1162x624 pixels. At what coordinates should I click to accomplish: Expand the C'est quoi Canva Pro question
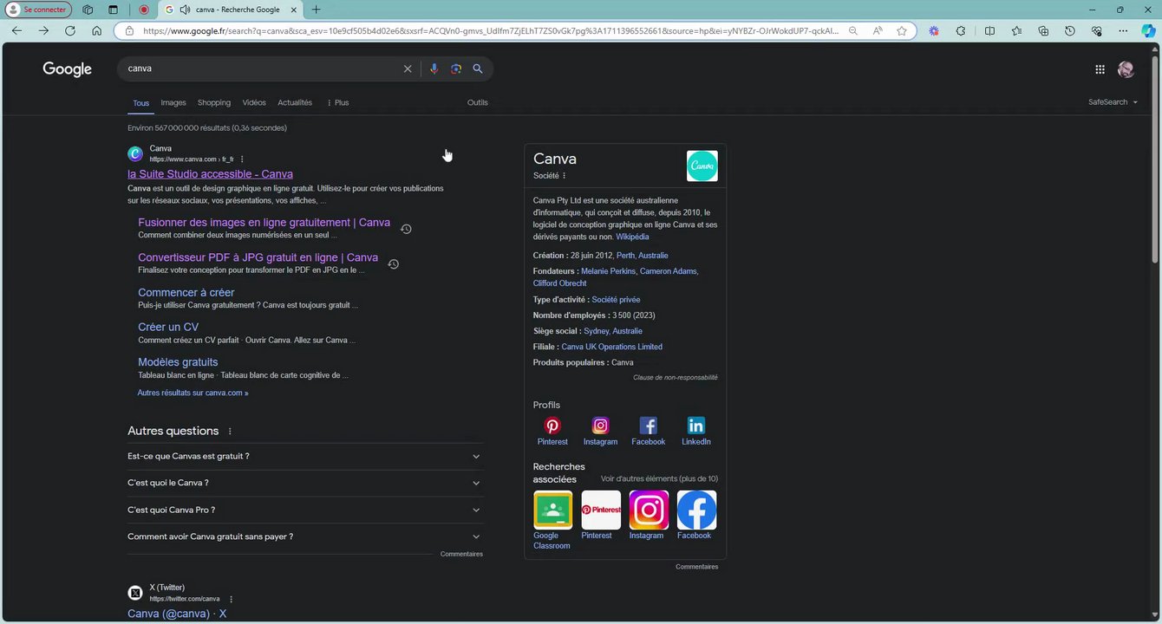pyautogui.click(x=304, y=510)
